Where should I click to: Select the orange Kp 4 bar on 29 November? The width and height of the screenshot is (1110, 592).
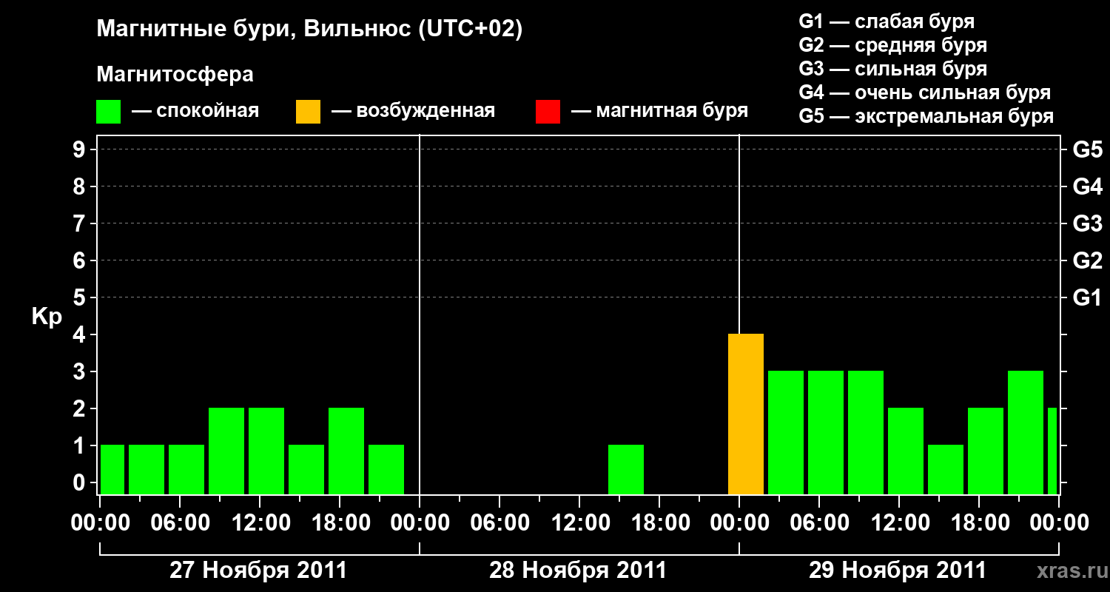coord(746,414)
